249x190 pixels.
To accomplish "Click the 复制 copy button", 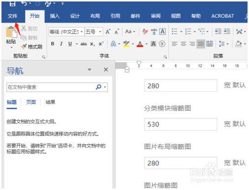I will [30, 38].
